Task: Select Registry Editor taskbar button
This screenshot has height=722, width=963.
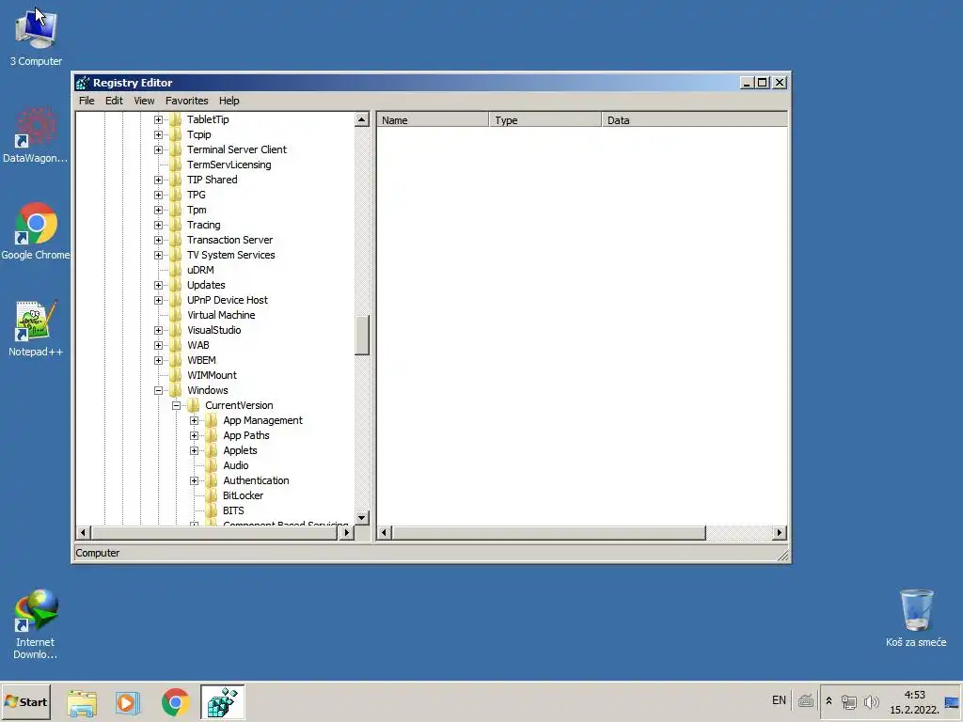Action: [x=222, y=701]
